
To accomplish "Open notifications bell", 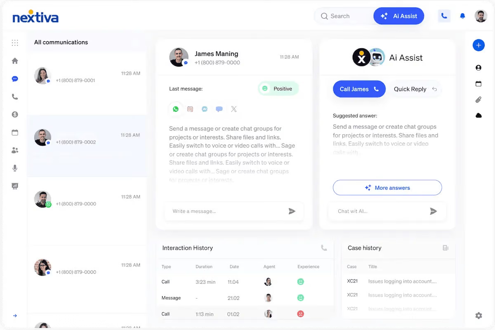I will point(462,16).
